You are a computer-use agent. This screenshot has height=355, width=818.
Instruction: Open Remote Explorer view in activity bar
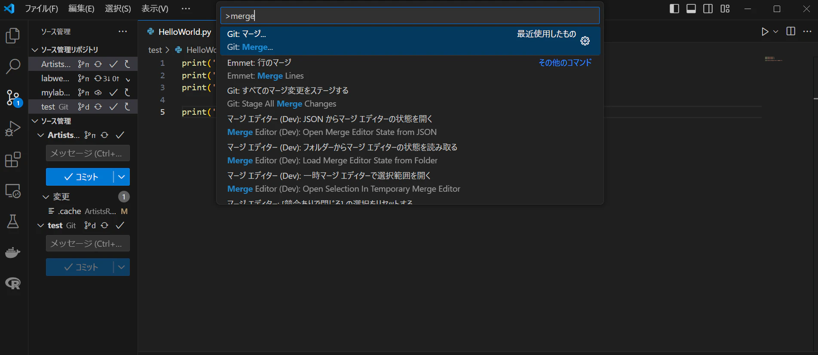(13, 191)
